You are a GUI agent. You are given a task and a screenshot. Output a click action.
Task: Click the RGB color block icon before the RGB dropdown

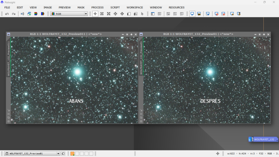(36, 14)
